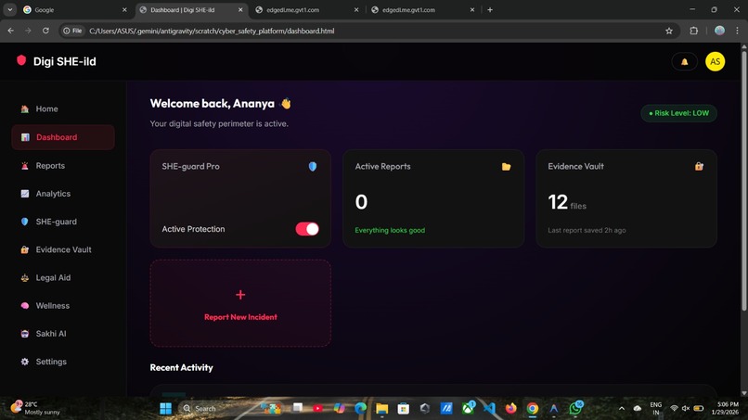Open Xbox app from the taskbar
Viewport: 748px width, 420px height.
pos(468,408)
